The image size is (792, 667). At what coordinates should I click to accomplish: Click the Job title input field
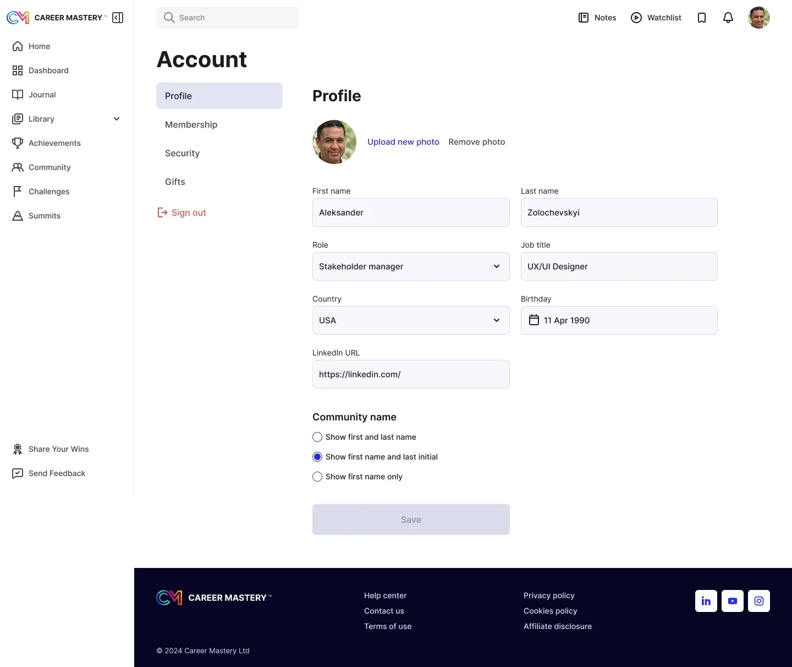pyautogui.click(x=619, y=266)
